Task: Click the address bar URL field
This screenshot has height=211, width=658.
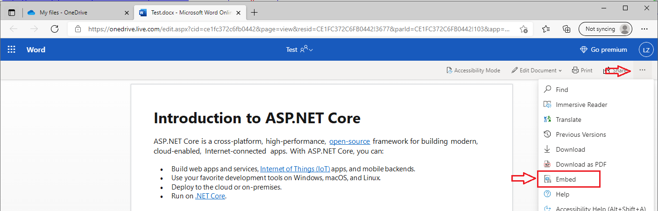Action: click(299, 29)
